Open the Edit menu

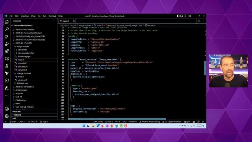[17, 16]
